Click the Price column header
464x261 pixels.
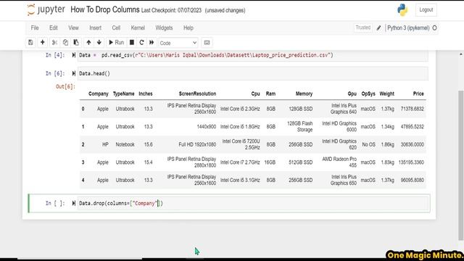[418, 94]
